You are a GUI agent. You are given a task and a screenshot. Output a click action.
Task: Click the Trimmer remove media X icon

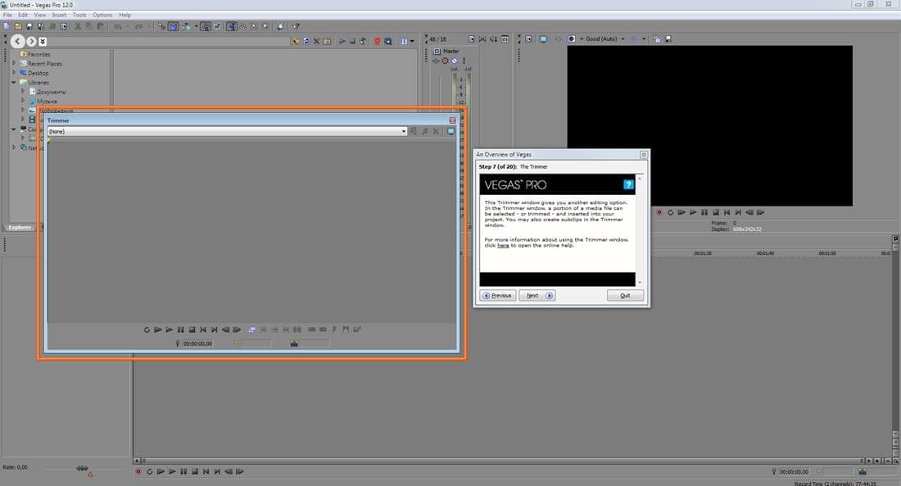pos(436,132)
